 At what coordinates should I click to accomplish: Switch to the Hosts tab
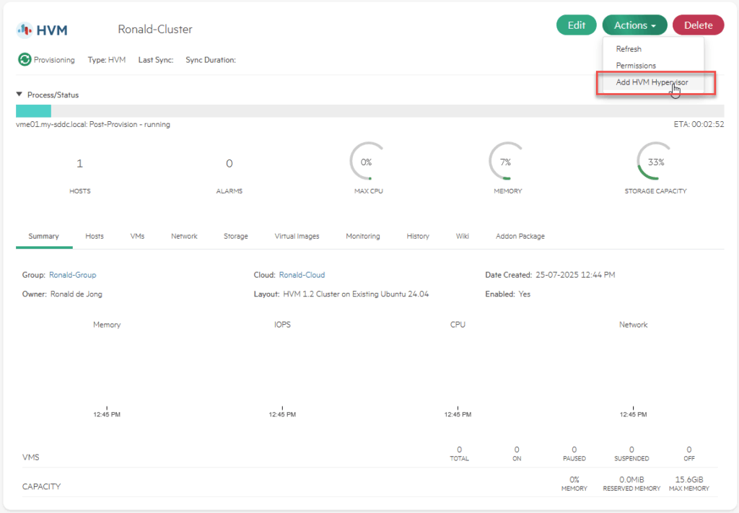tap(95, 236)
